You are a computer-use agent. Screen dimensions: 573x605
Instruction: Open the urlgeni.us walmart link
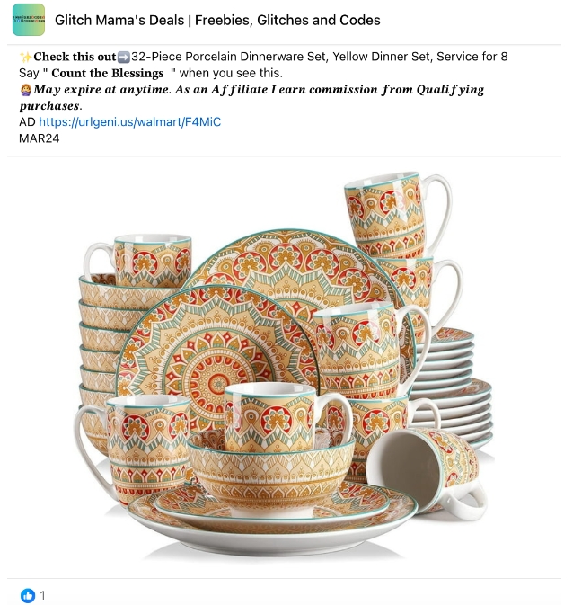tap(130, 122)
